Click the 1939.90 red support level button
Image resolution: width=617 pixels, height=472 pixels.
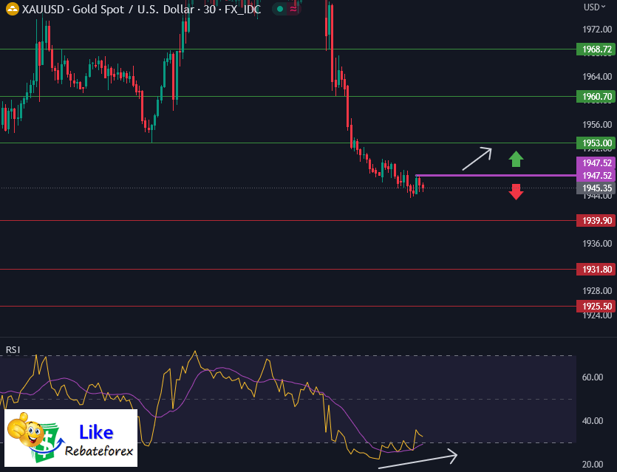click(595, 220)
